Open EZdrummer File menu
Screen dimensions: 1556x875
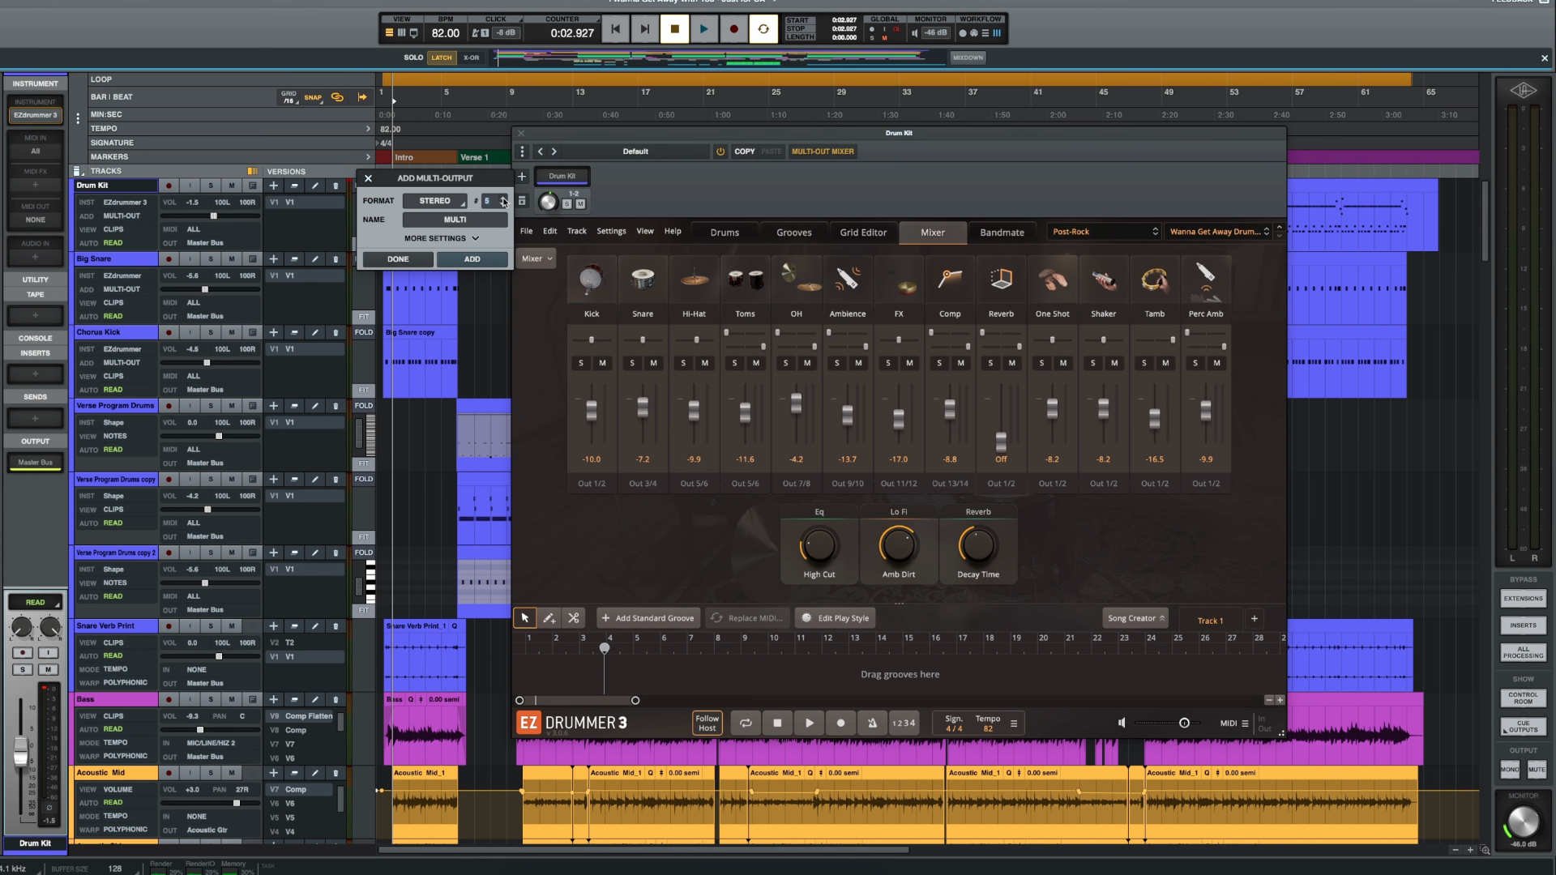[526, 232]
